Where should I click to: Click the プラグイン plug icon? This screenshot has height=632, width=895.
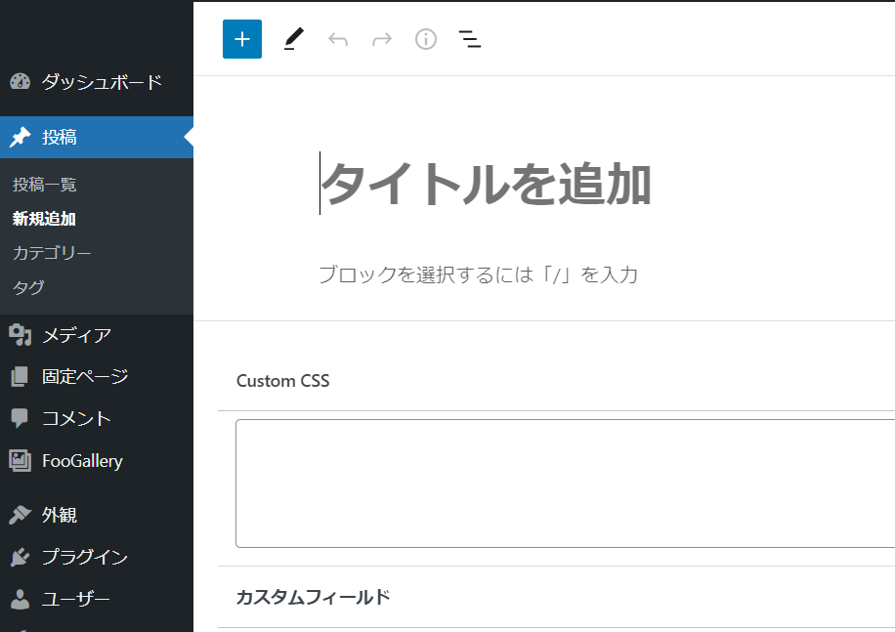point(20,557)
